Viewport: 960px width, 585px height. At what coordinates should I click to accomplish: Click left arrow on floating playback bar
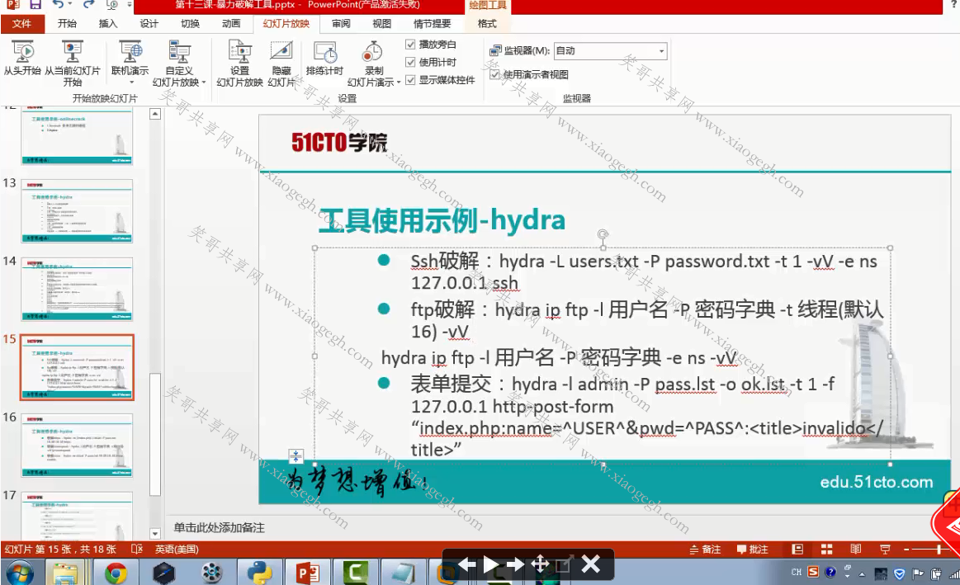[466, 564]
